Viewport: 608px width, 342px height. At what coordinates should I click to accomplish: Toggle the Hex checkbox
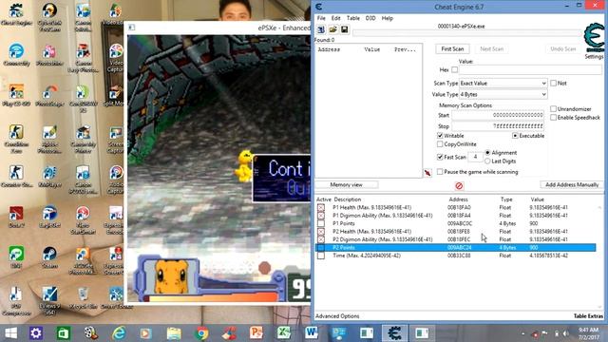tap(454, 69)
